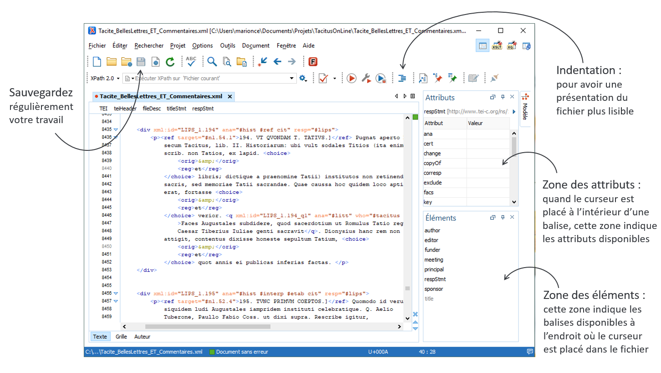
Task: Open Find/Replace with magnifying glass icon
Action: pos(212,62)
